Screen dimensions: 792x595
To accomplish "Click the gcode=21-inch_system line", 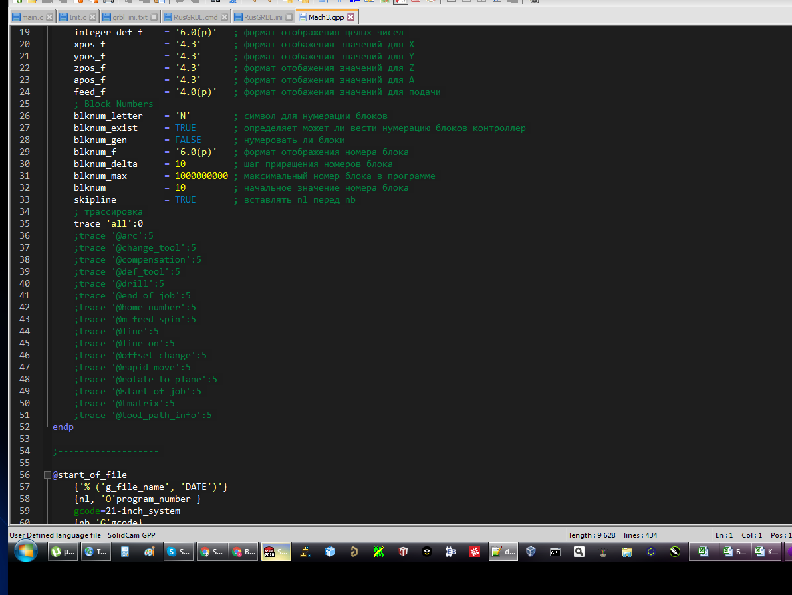I will point(127,511).
